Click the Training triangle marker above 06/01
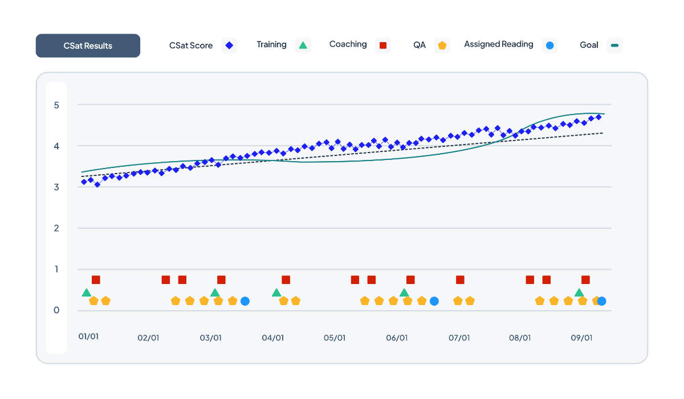The width and height of the screenshot is (684, 399). (404, 293)
